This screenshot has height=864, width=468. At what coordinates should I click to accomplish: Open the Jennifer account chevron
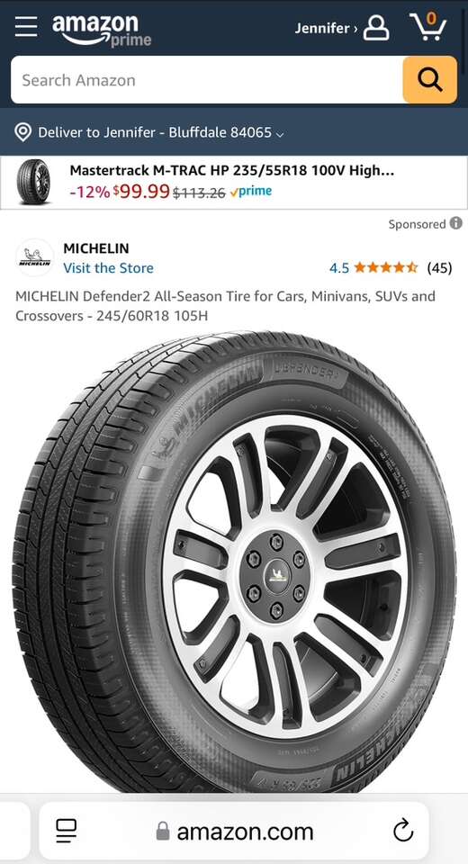(355, 28)
